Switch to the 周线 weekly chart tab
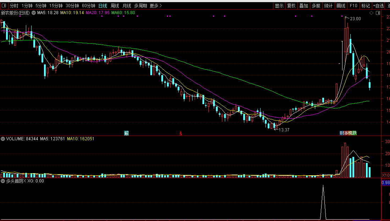The height and width of the screenshot is (221, 390). 115,5
